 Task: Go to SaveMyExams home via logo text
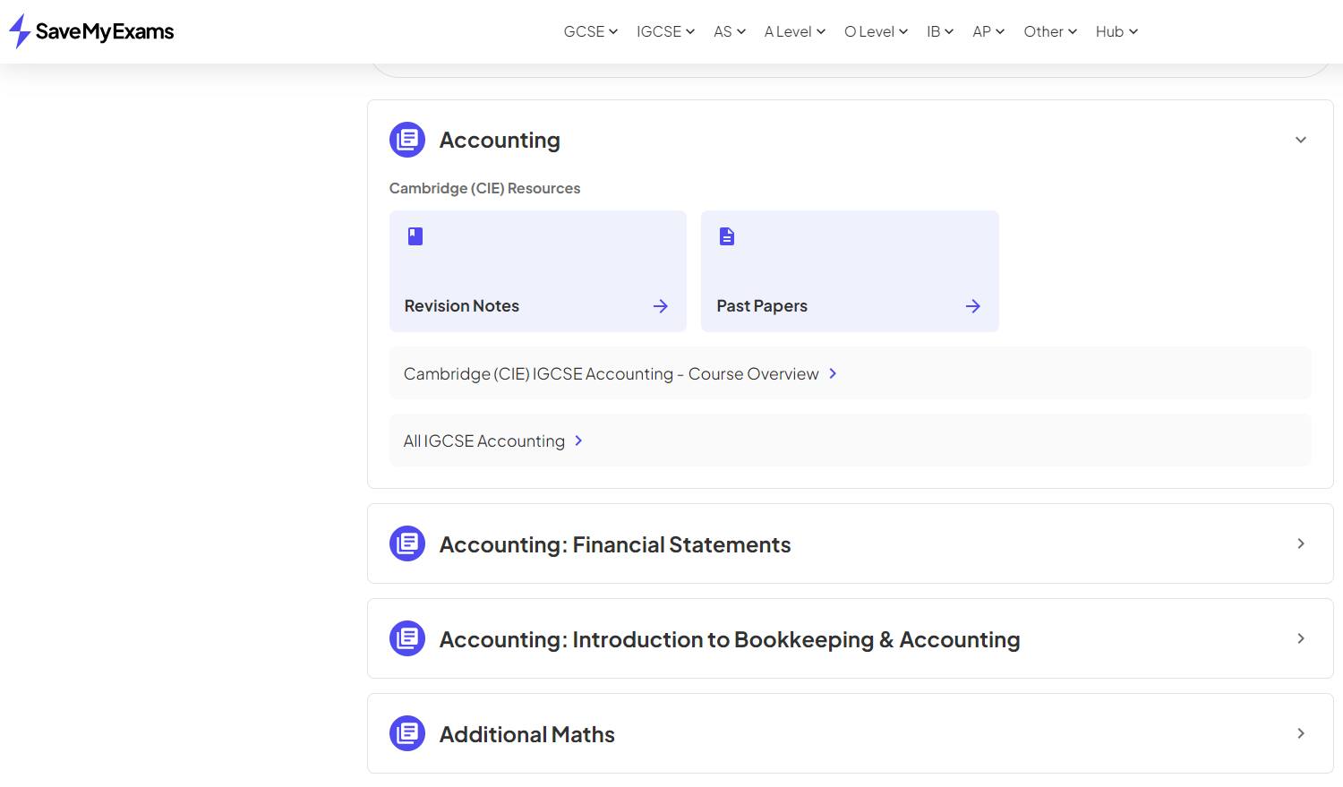[x=105, y=31]
